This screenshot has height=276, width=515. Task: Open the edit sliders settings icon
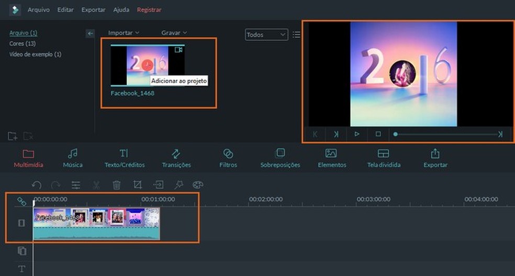click(76, 185)
